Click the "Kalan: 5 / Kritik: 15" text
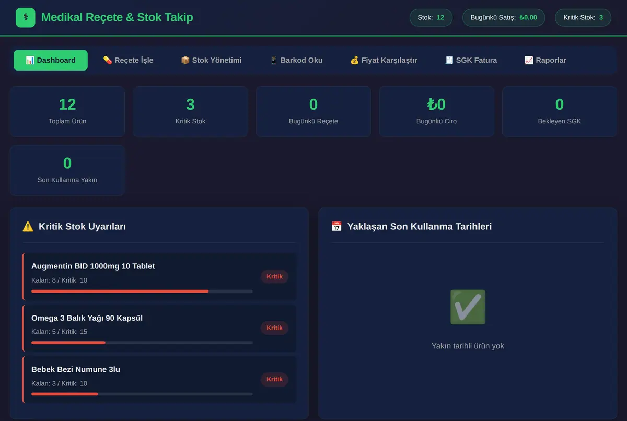The width and height of the screenshot is (627, 421). [x=59, y=332]
